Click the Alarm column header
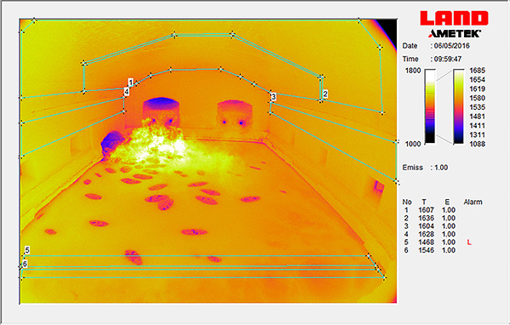This screenshot has height=325, width=510. click(x=473, y=202)
